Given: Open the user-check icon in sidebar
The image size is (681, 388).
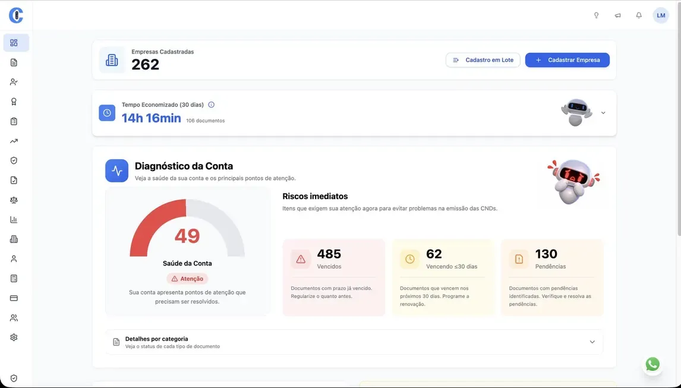Looking at the screenshot, I should (x=14, y=82).
